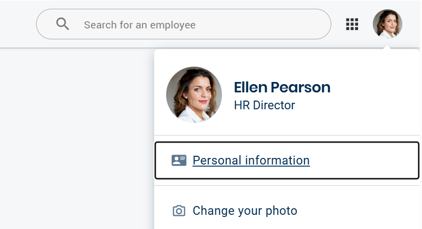This screenshot has width=422, height=229.
Task: Click the ID card icon
Action: (x=179, y=160)
